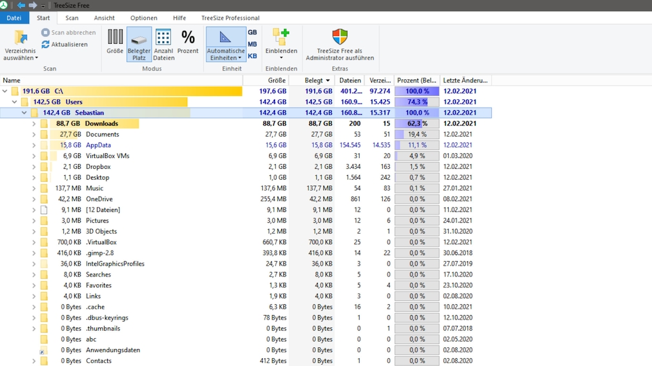Sort by Prozent column header
This screenshot has height=366, width=652.
pos(416,80)
